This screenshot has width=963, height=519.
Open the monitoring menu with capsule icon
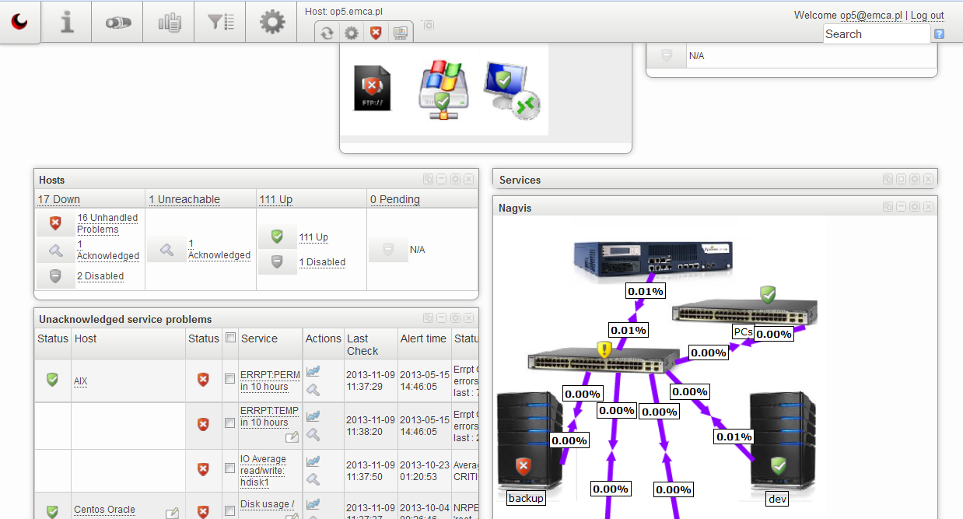118,23
